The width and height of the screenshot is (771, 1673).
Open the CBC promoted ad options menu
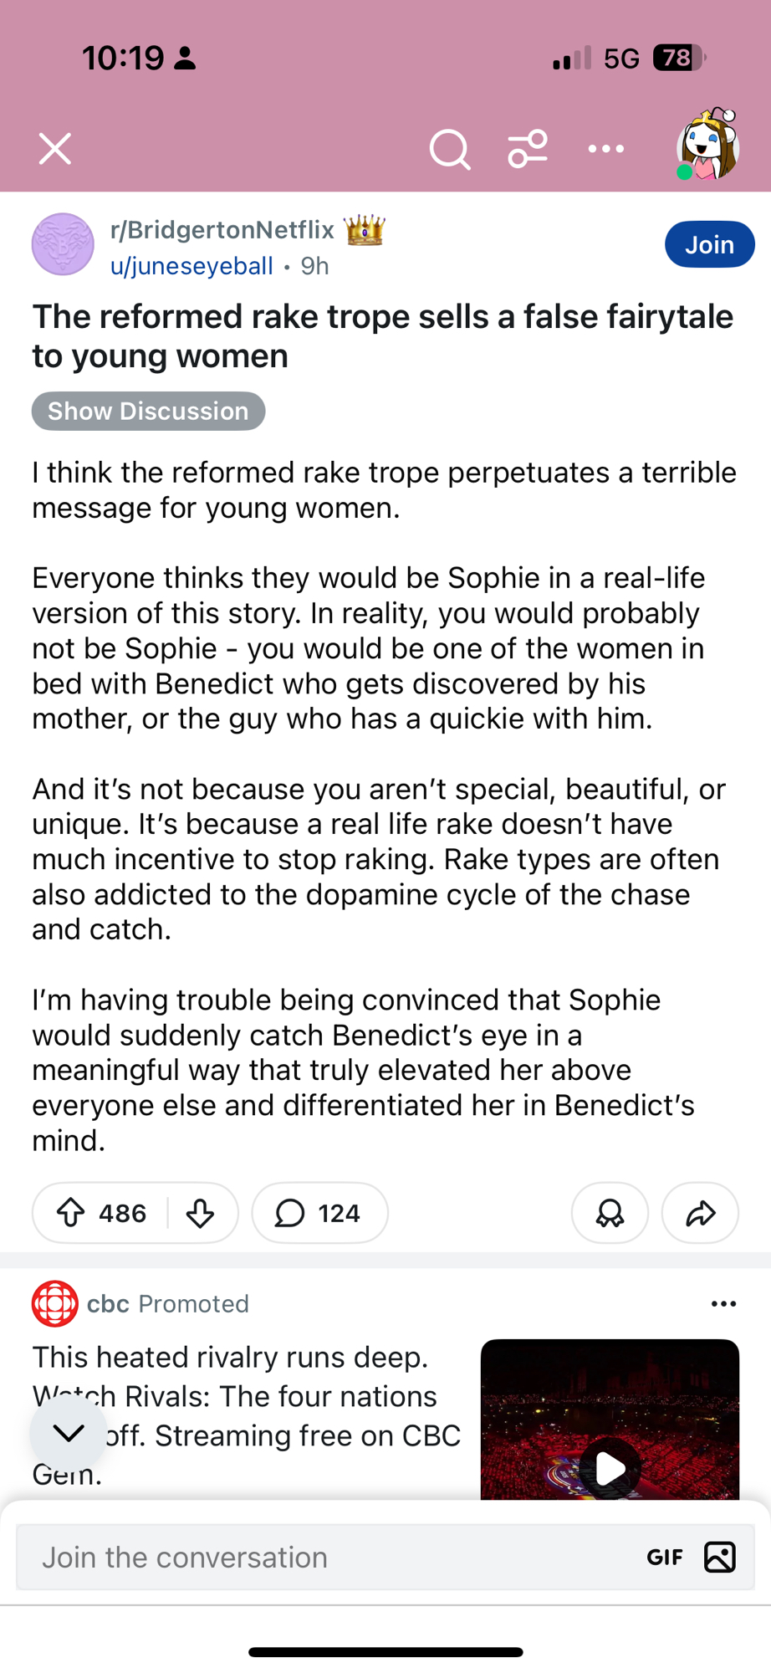[x=723, y=1304]
